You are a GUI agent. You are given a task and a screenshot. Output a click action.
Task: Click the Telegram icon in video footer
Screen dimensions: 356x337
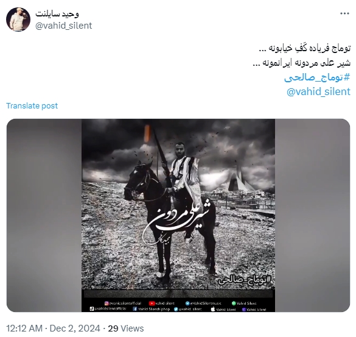(x=187, y=303)
